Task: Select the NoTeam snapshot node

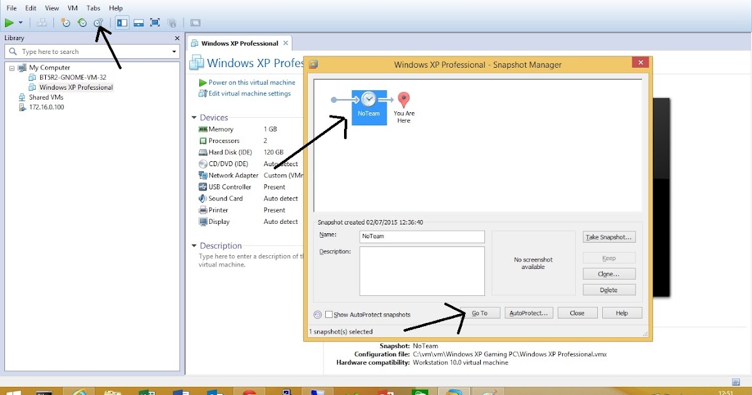Action: (368, 107)
